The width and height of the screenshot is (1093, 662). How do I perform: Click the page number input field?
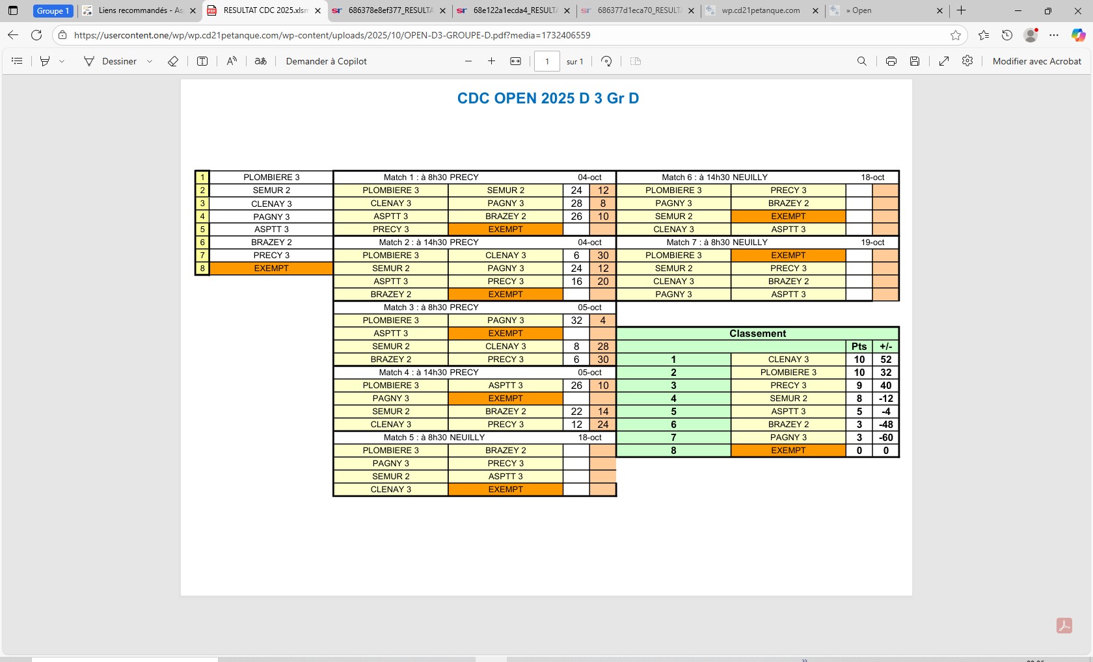(547, 61)
